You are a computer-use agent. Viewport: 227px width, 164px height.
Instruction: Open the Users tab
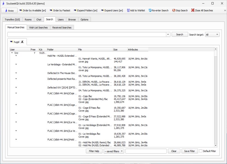(61, 19)
